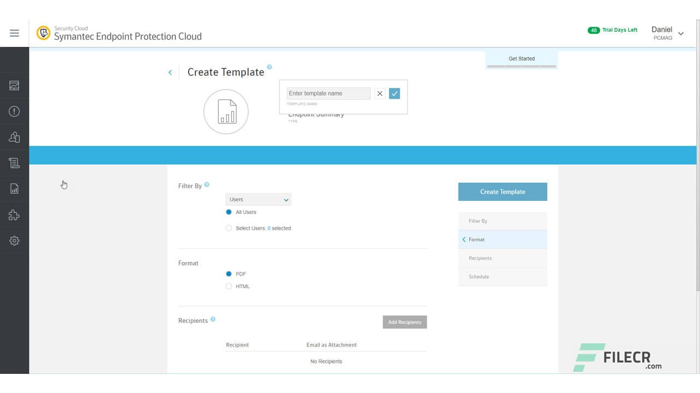Select the All Users radio option
Viewport: 700px width, 393px height.
click(229, 212)
